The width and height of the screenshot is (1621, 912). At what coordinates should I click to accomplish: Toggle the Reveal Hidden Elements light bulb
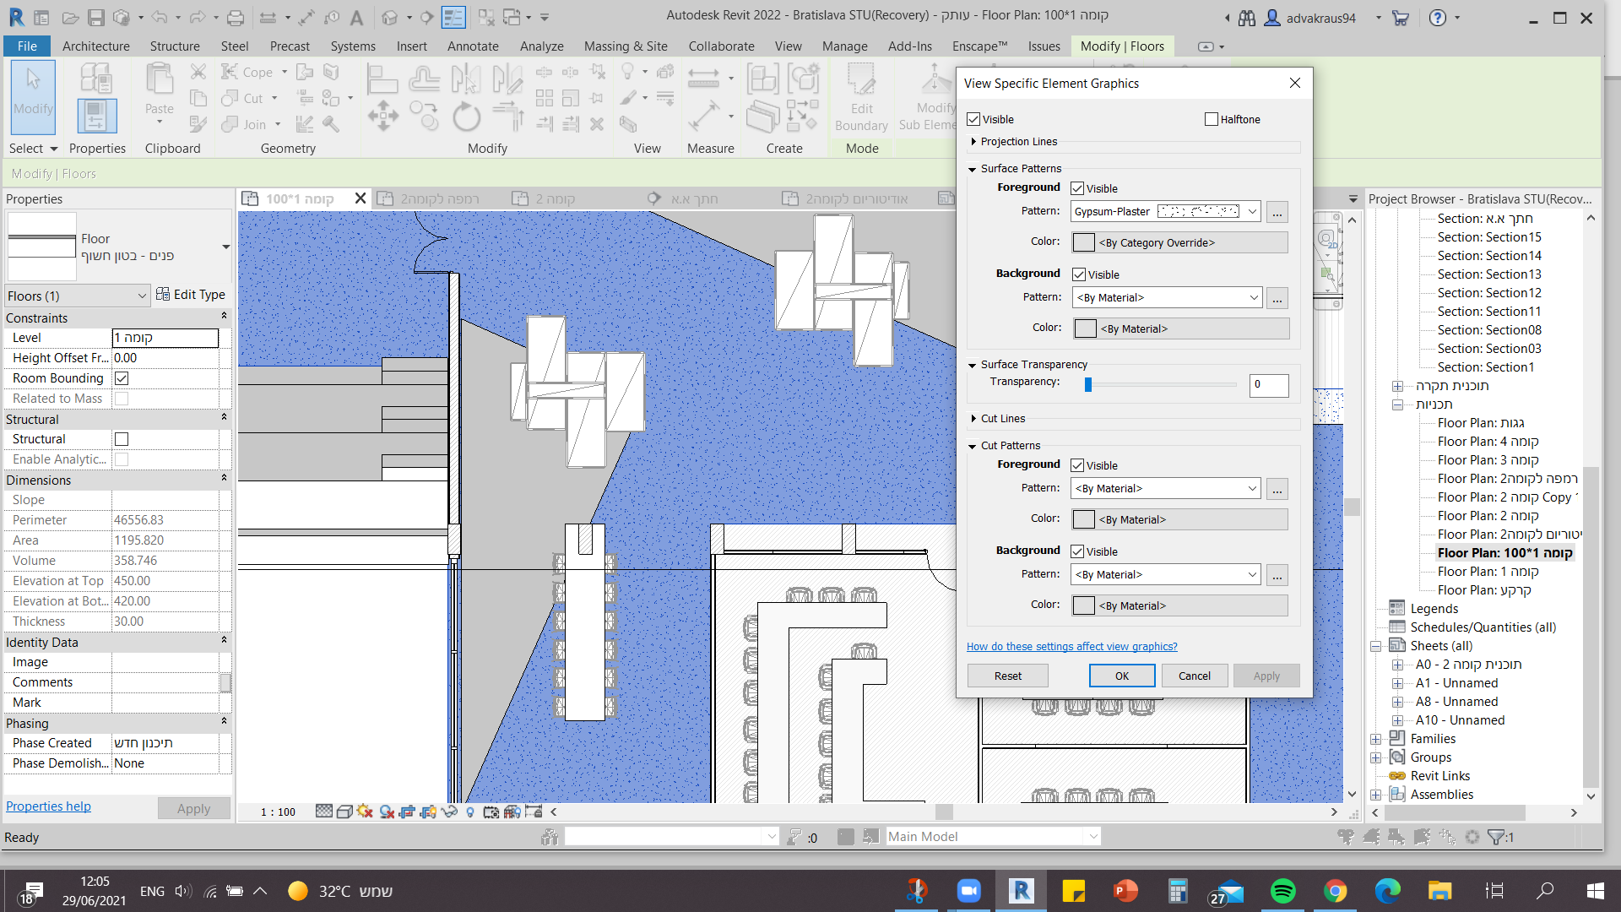click(470, 812)
